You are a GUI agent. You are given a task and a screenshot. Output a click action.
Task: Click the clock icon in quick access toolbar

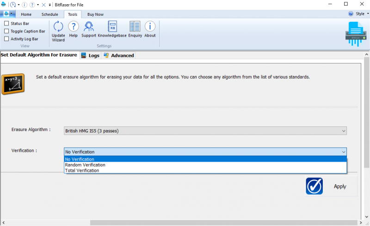(13, 5)
